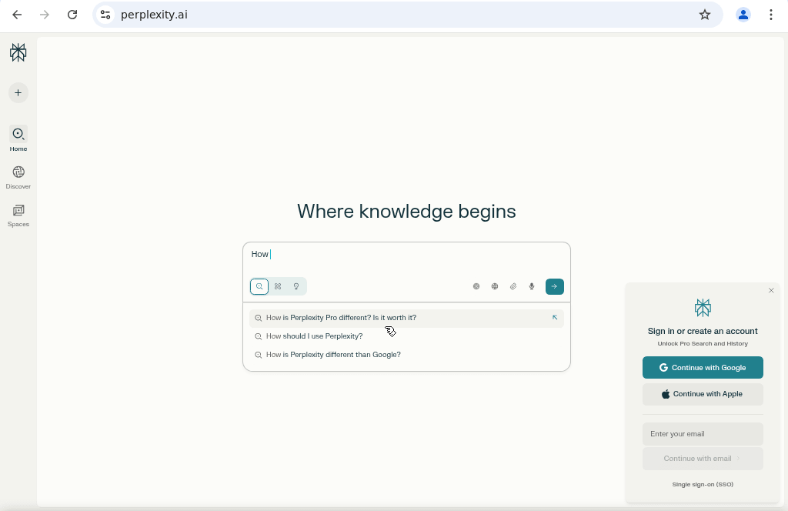
Task: Fill query using suggestion's arrow icon
Action: tap(555, 318)
